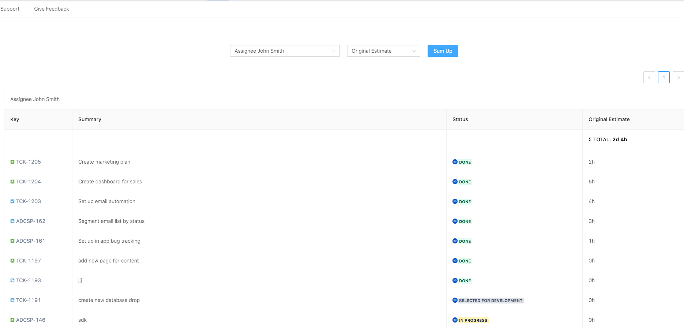This screenshot has height=328, width=684.
Task: Open issue TCK-1205 link
Action: click(29, 162)
